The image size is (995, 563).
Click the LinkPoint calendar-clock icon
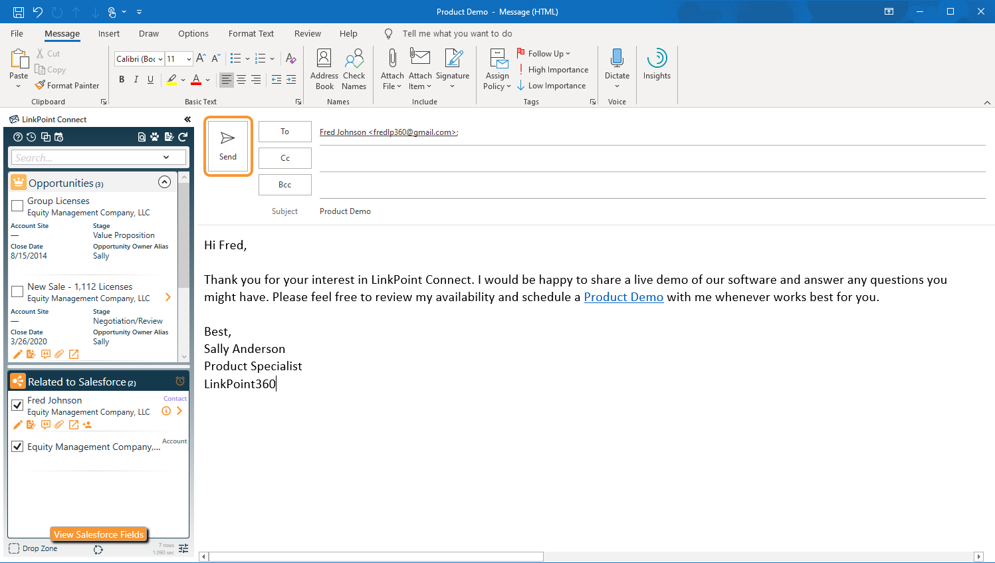58,137
